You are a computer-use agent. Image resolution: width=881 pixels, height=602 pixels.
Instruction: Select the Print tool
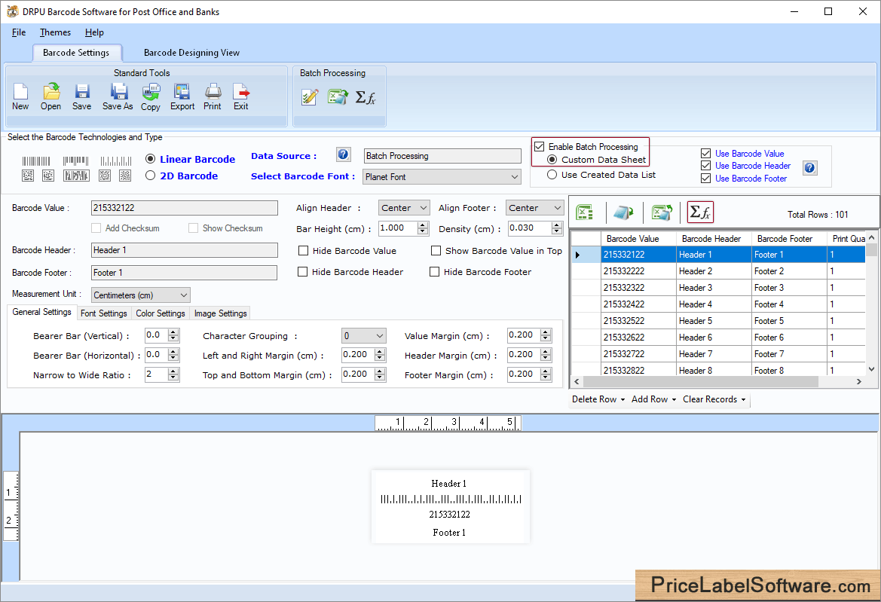[212, 94]
